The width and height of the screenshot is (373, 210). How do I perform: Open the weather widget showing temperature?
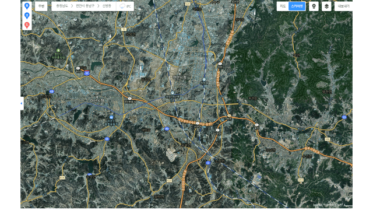(x=125, y=6)
